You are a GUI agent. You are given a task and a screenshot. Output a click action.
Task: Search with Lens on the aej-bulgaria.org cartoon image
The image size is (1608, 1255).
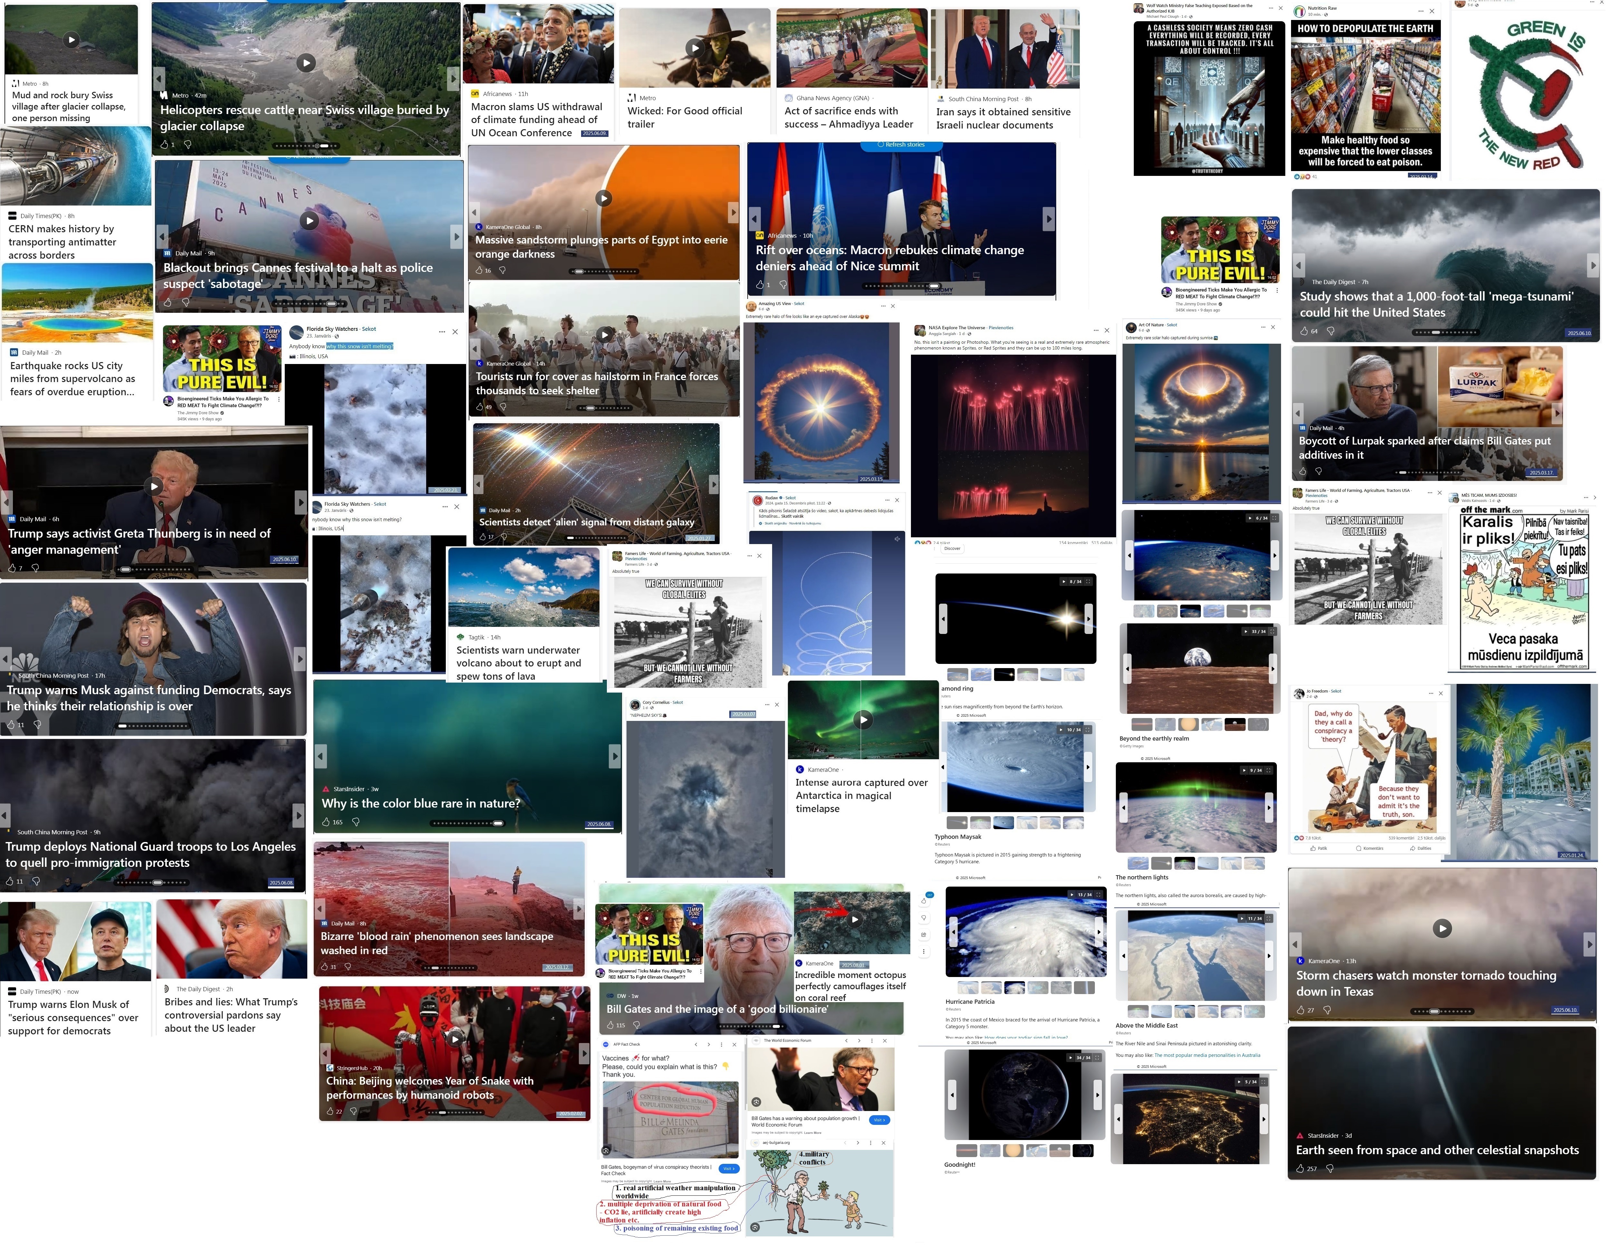point(755,1227)
